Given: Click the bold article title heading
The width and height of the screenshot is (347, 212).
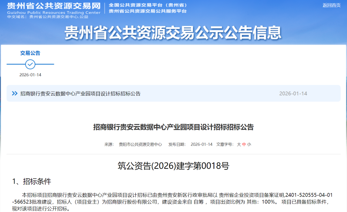Looking at the screenshot, I should [x=173, y=127].
